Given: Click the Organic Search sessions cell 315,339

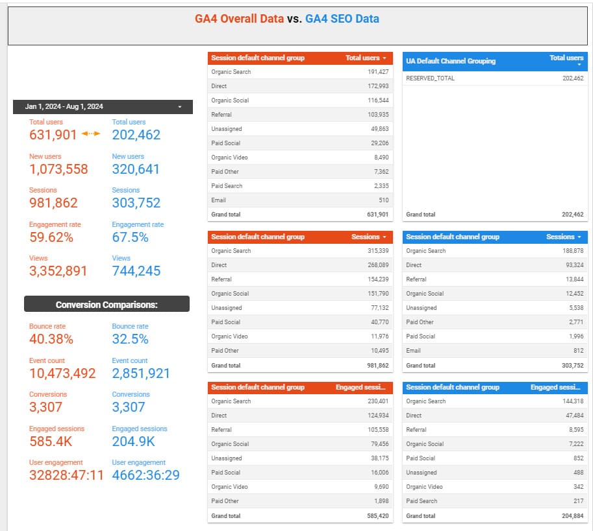Looking at the screenshot, I should click(378, 251).
